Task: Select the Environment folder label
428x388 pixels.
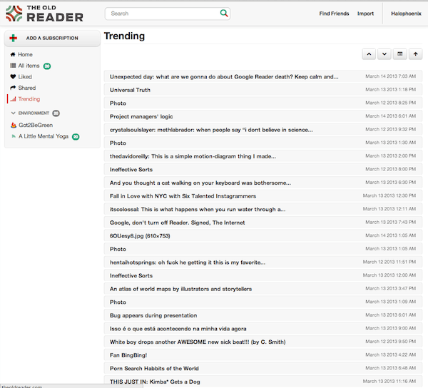Action: 34,113
